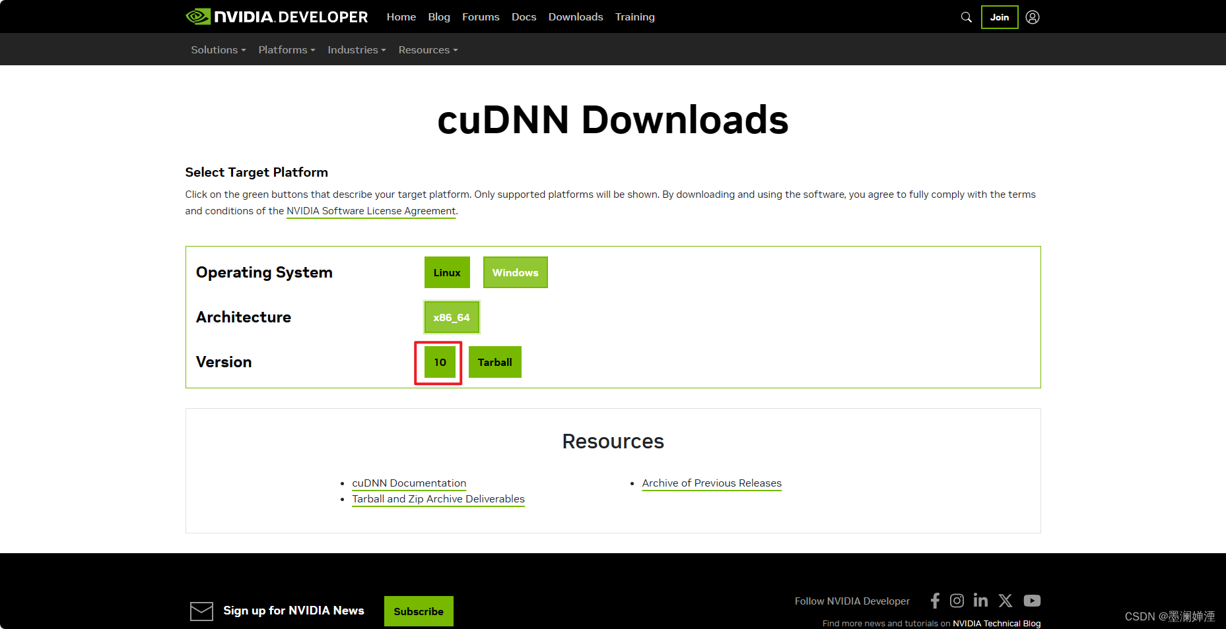The height and width of the screenshot is (629, 1226).
Task: Expand the Industries dropdown menu
Action: [x=357, y=49]
